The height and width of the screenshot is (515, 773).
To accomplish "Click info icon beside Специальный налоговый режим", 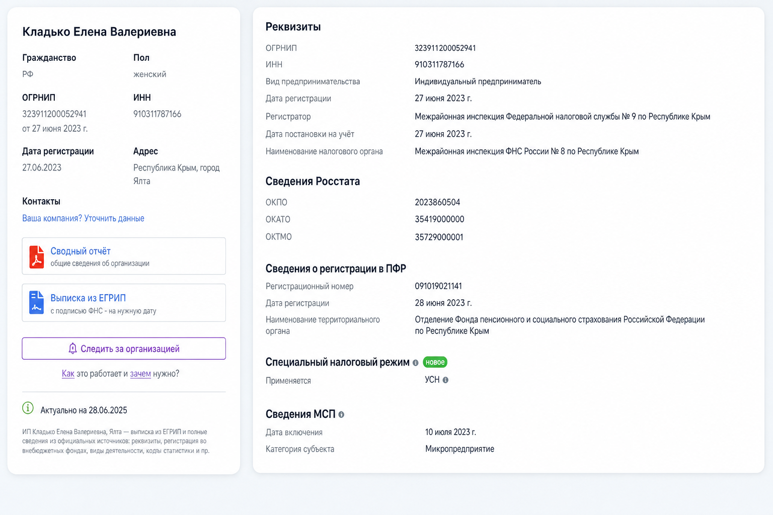I will 416,363.
